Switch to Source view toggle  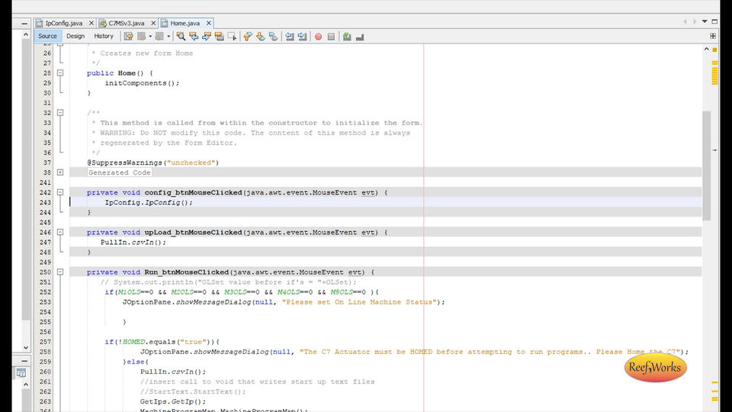click(x=47, y=36)
